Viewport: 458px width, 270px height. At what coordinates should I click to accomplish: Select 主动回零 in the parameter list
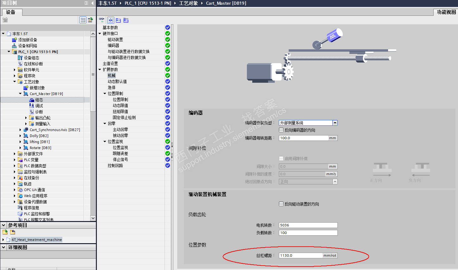point(120,129)
